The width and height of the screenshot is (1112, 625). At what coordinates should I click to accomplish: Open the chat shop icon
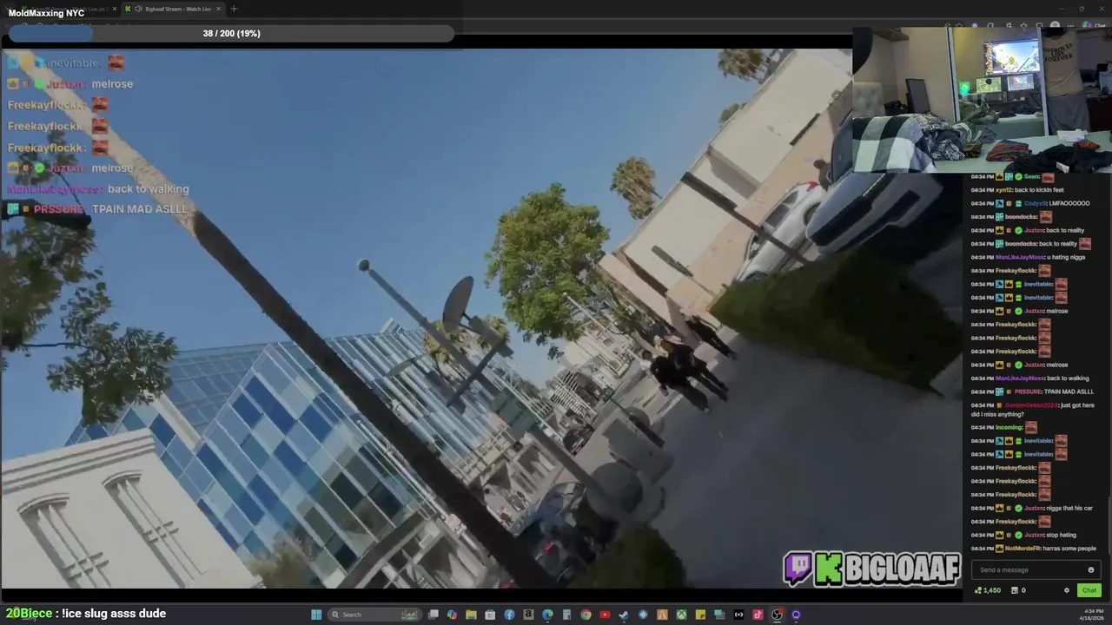(1014, 590)
